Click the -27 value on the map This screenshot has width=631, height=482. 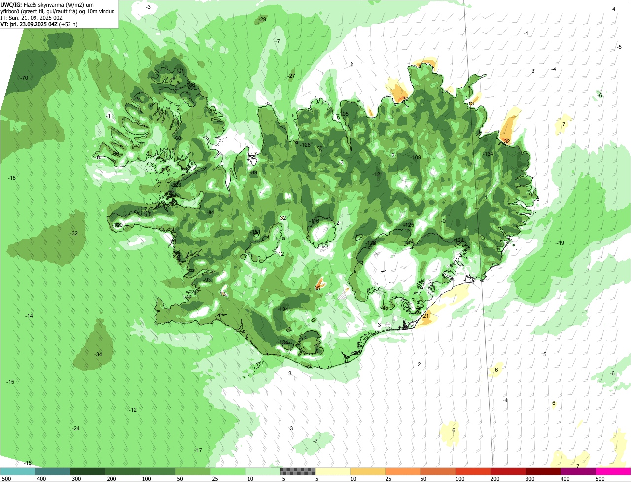coord(291,76)
